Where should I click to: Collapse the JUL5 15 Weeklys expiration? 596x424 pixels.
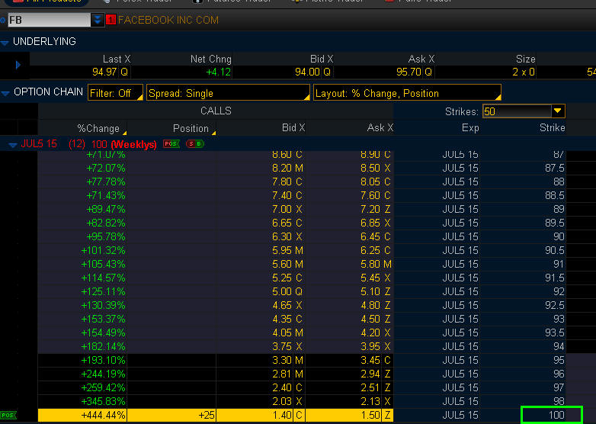(x=13, y=143)
